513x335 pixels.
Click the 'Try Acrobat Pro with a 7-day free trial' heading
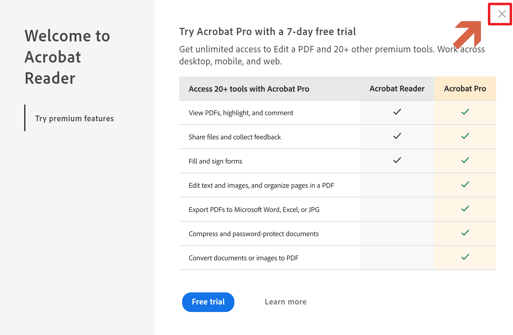coord(267,31)
